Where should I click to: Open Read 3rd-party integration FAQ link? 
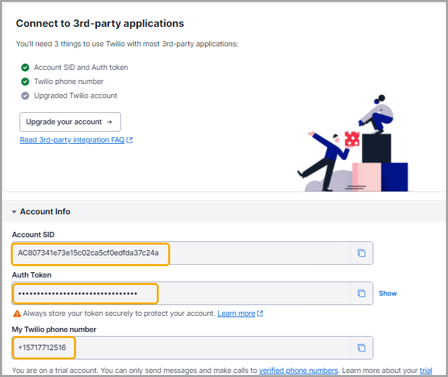click(x=72, y=140)
